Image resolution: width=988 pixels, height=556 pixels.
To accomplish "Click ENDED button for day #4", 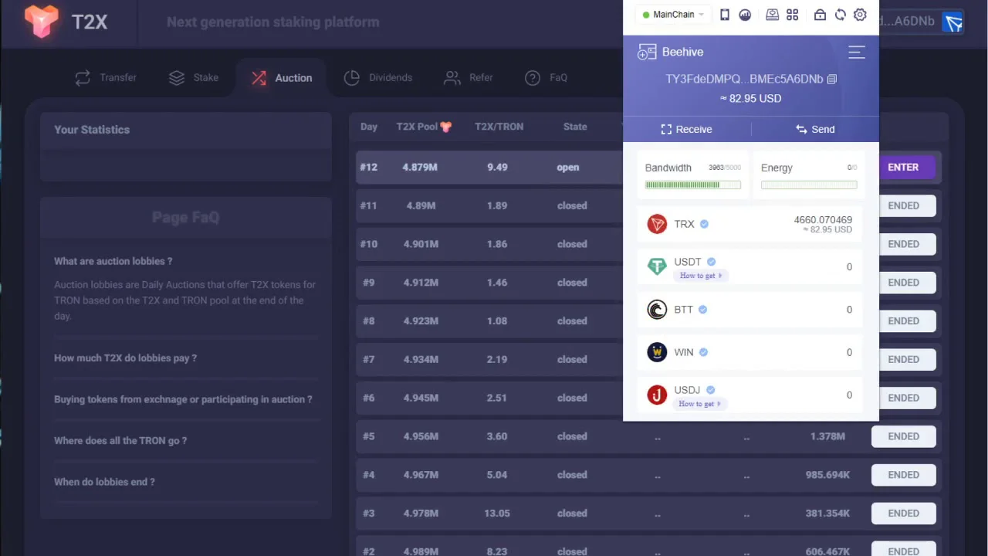I will point(904,475).
